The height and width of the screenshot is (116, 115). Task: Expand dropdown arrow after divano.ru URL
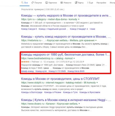[x=79, y=104]
